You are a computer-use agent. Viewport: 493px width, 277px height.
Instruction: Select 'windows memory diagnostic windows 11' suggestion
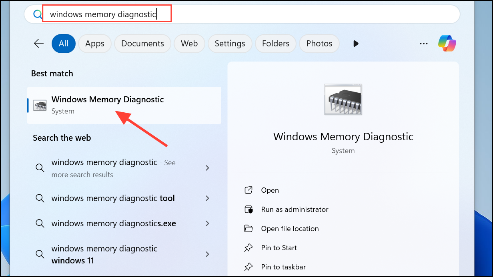tap(124, 254)
